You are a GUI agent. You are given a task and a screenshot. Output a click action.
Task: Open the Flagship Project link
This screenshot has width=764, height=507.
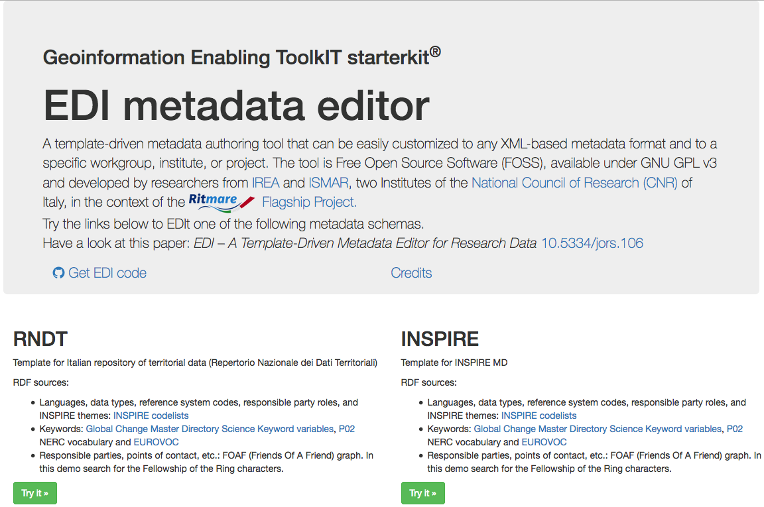point(310,202)
